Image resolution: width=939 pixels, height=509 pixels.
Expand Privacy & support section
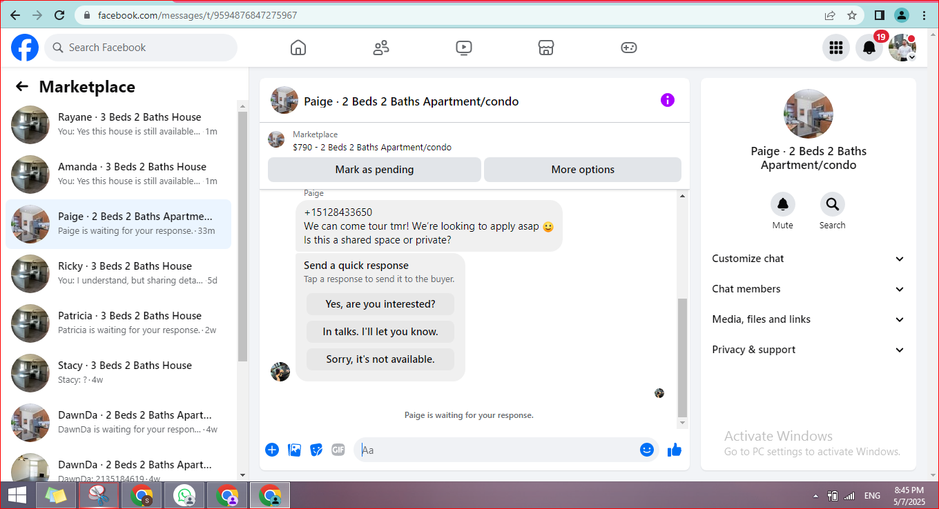(x=809, y=350)
